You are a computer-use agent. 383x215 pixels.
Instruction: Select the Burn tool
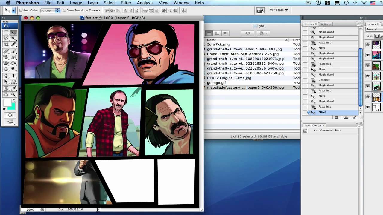pyautogui.click(x=13, y=69)
